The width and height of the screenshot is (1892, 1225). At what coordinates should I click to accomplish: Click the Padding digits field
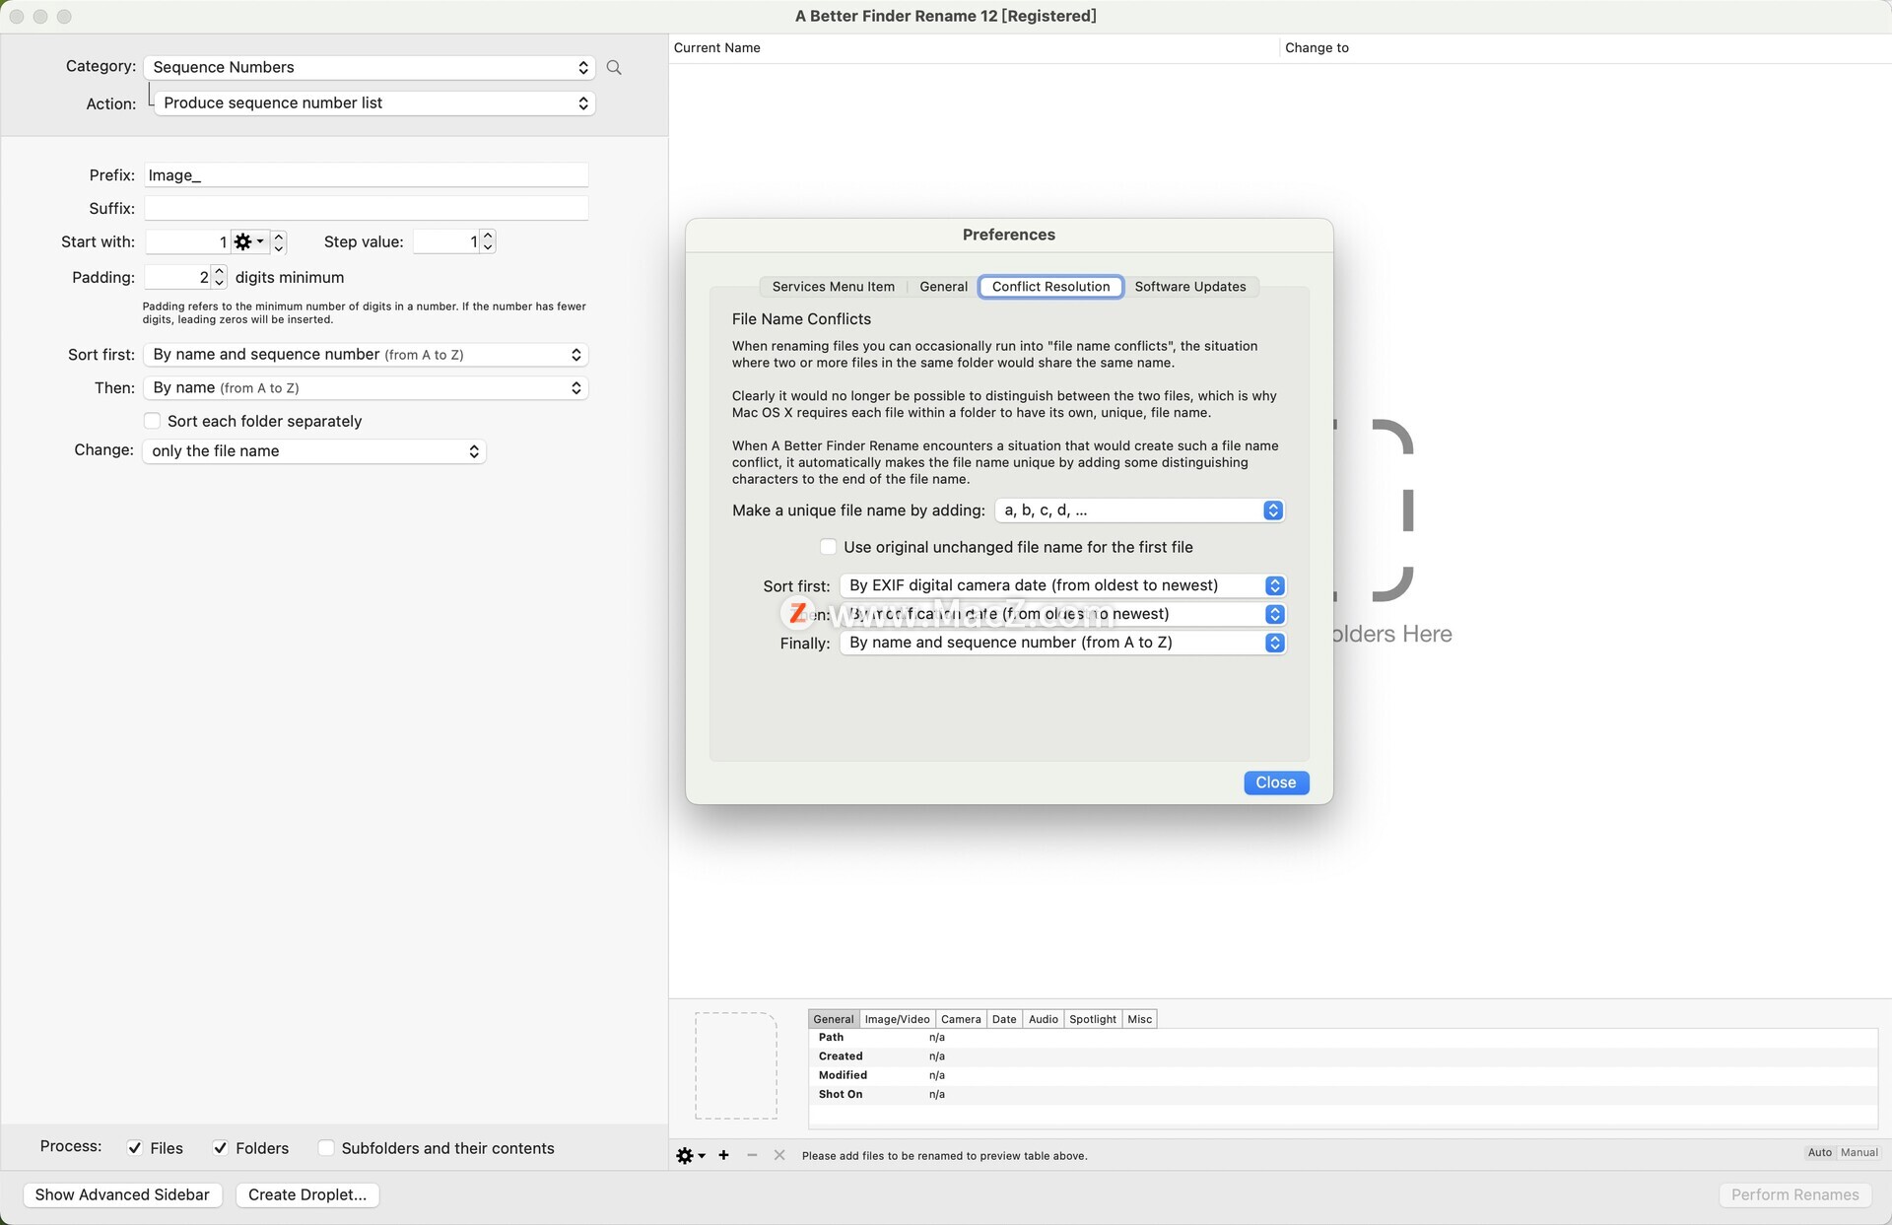177,277
